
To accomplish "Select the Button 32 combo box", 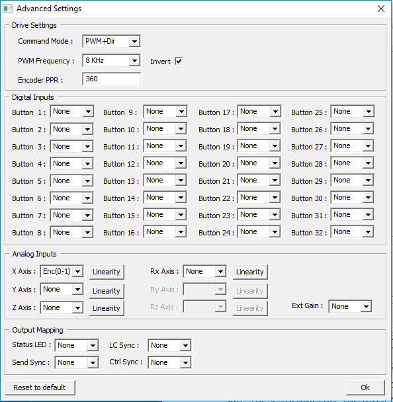I will pos(352,232).
